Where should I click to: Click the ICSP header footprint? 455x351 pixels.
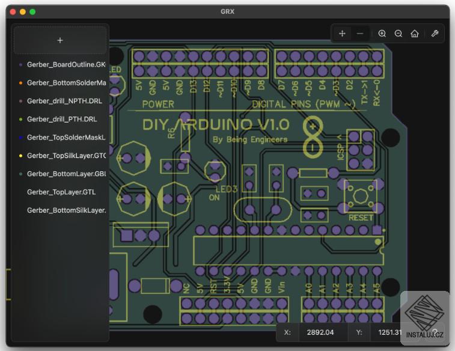tap(361, 150)
